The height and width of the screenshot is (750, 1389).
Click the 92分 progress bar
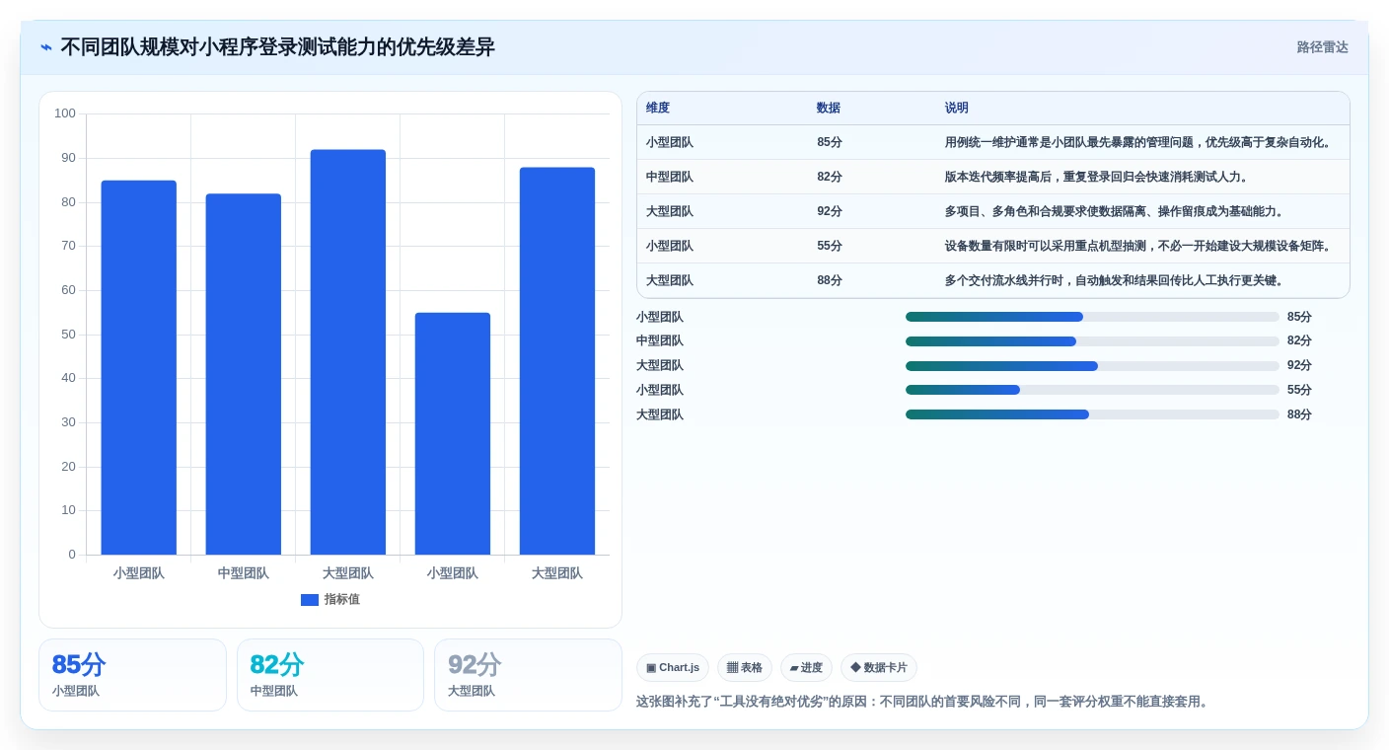(x=1092, y=366)
